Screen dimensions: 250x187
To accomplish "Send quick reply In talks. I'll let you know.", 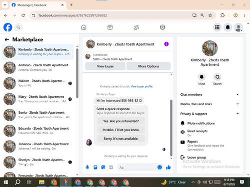I will [121, 130].
